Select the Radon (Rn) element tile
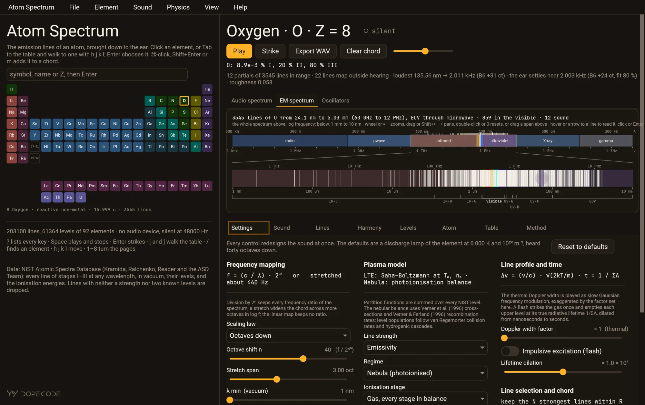 pos(207,147)
